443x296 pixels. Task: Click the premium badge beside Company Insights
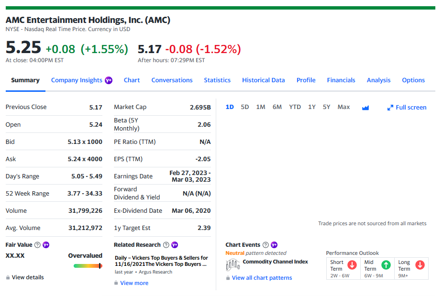click(x=109, y=80)
